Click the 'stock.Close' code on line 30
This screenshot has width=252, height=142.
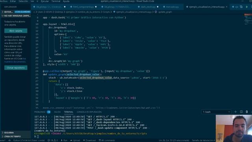(x=74, y=91)
